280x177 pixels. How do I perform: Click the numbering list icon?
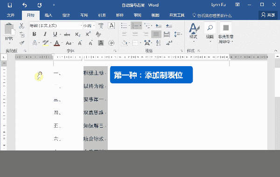pos(135,26)
